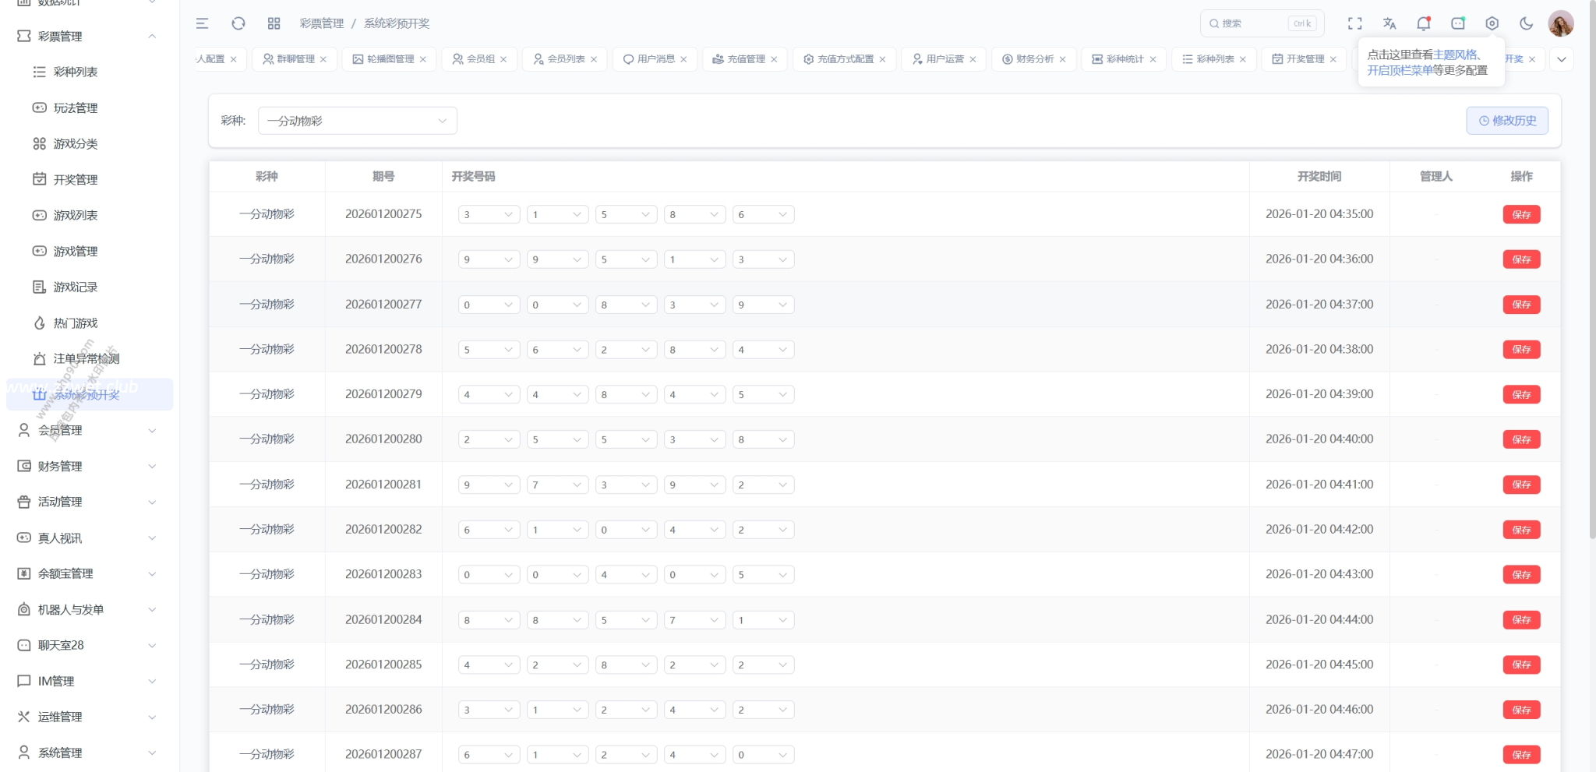Viewport: 1596px width, 772px height.
Task: Open 注单异常检测 in sidebar
Action: pos(90,358)
